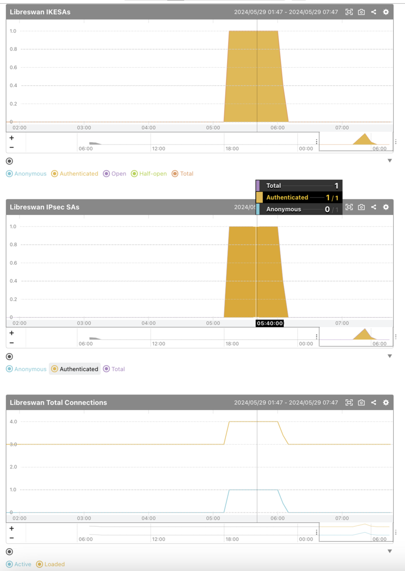Click the Libreswan IPsec SAs title

(45, 207)
